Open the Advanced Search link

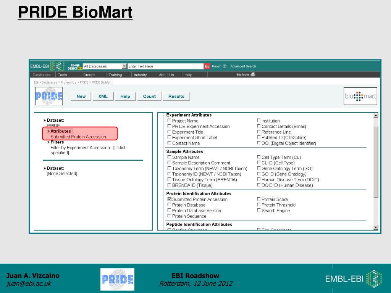pyautogui.click(x=243, y=66)
